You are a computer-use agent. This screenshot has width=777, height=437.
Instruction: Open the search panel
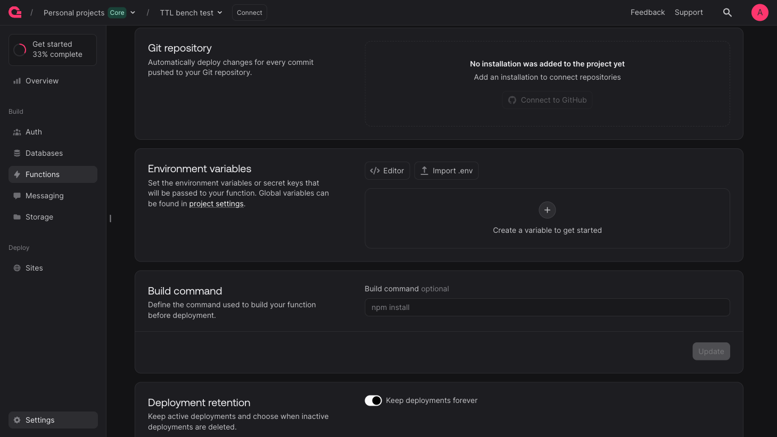coord(727,12)
